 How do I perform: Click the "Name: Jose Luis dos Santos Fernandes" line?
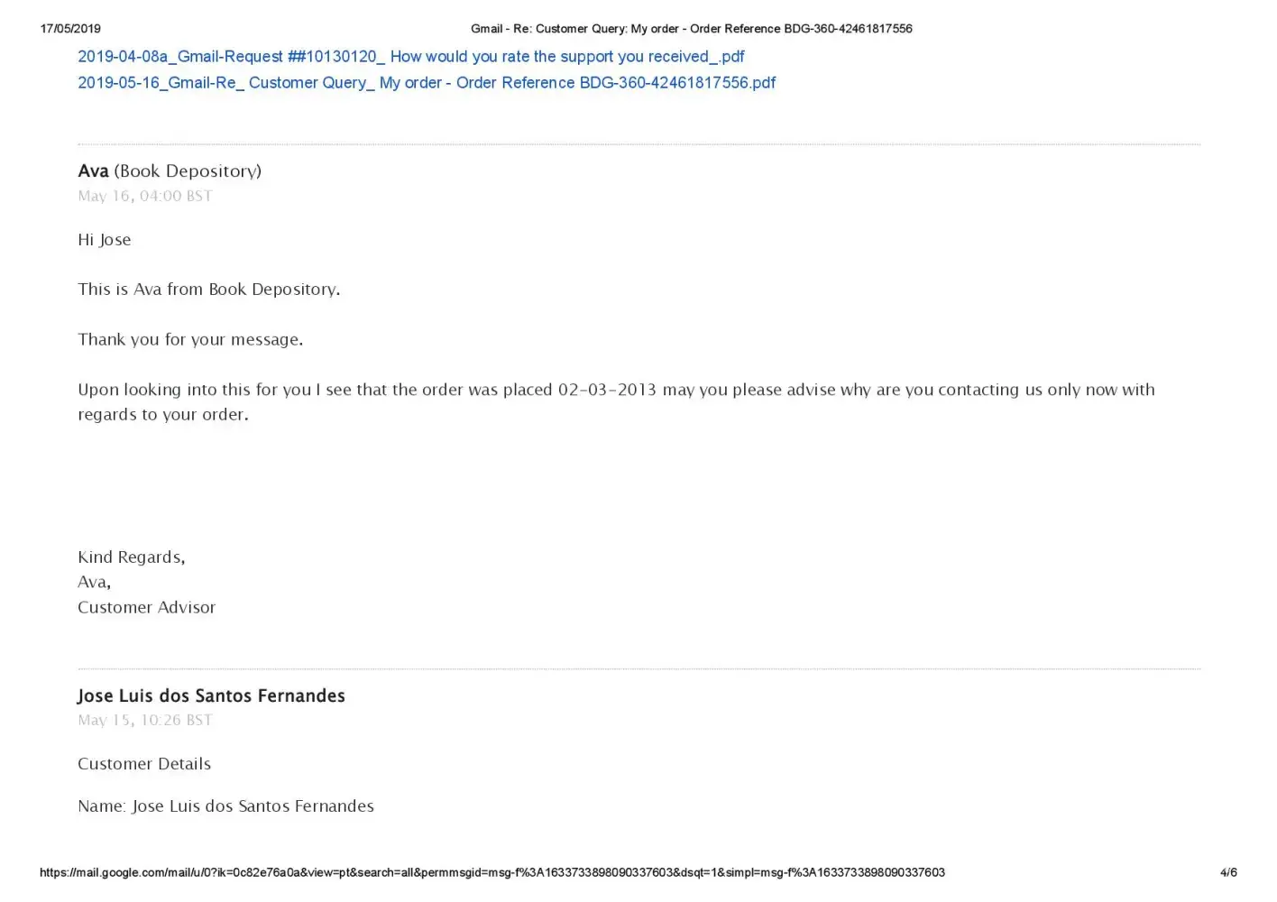(x=225, y=806)
